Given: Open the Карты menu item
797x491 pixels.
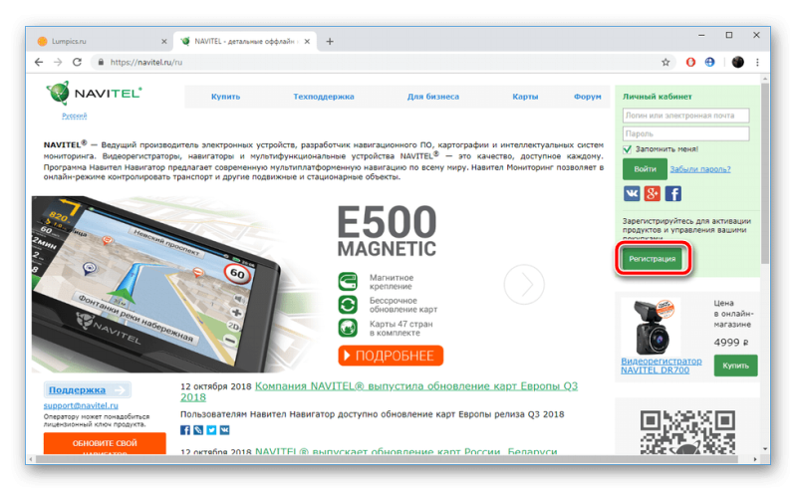Looking at the screenshot, I should pos(525,97).
